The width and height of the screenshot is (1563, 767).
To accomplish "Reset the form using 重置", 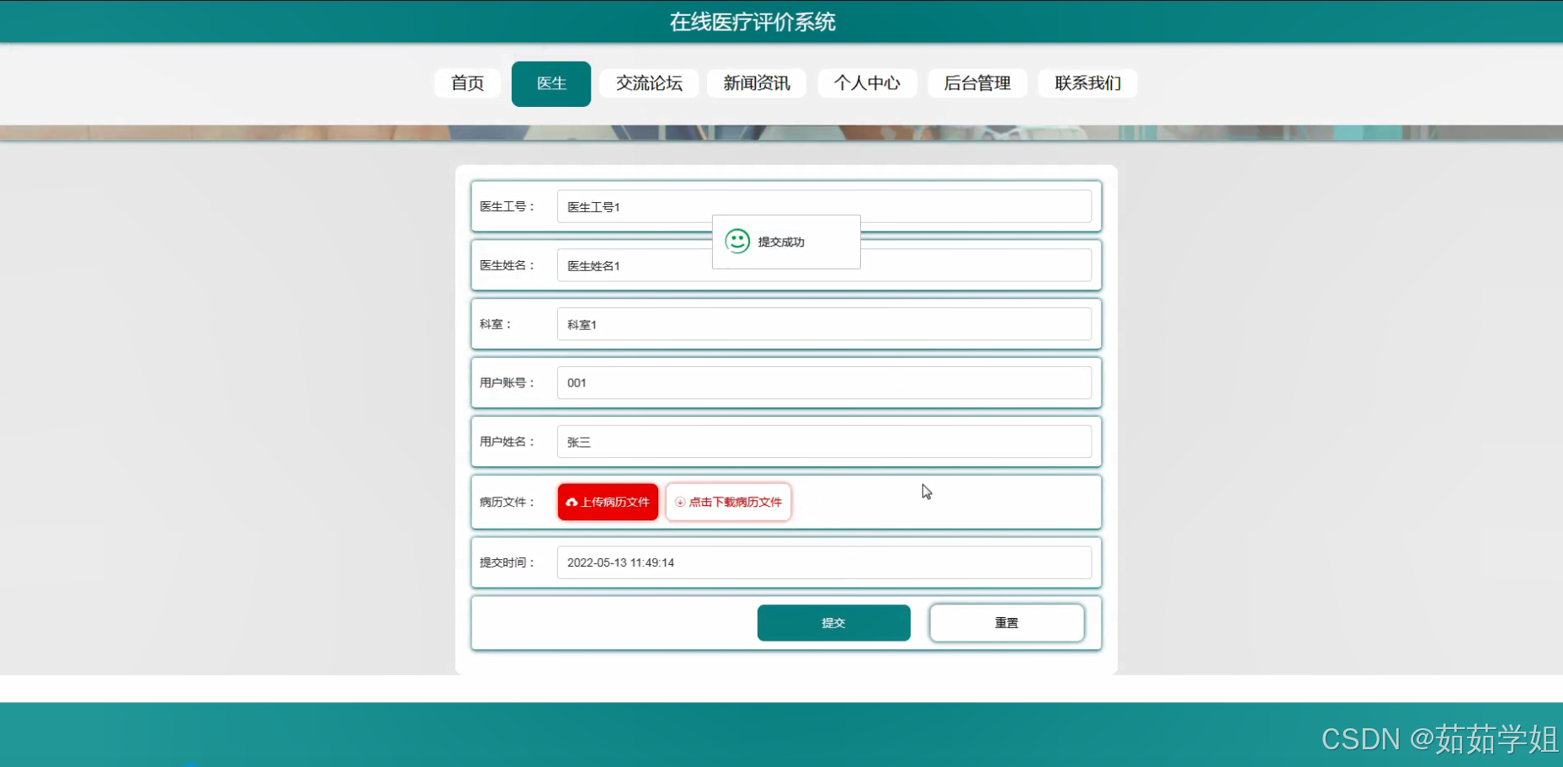I will (x=1007, y=623).
